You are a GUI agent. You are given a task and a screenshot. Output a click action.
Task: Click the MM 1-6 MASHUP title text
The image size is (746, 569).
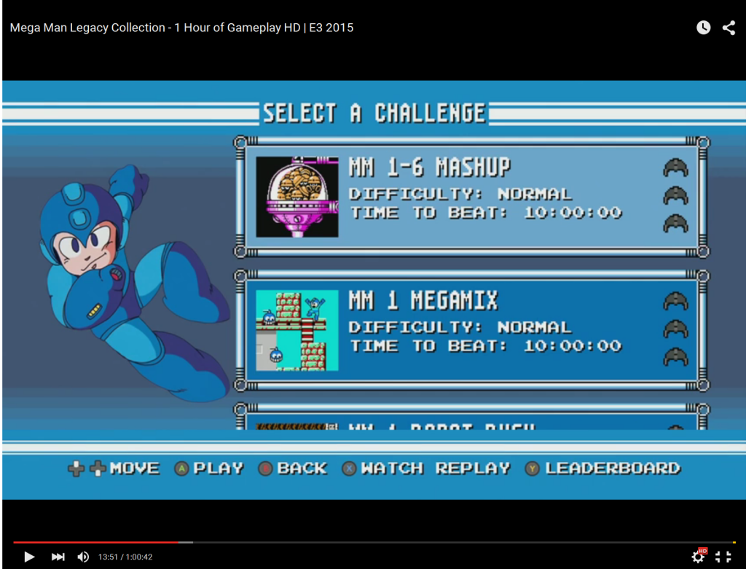click(430, 167)
